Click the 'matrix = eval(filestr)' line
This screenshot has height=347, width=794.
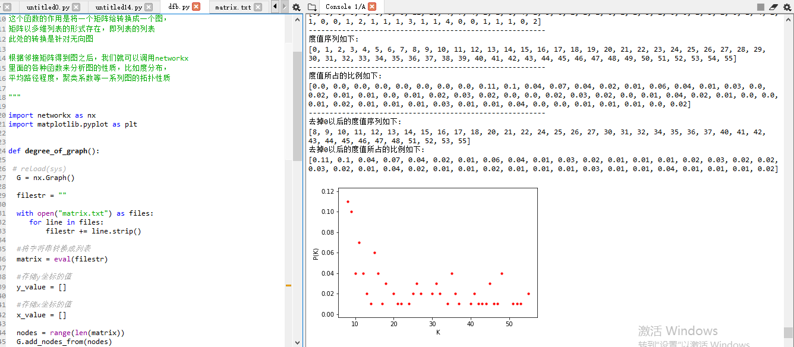62,259
